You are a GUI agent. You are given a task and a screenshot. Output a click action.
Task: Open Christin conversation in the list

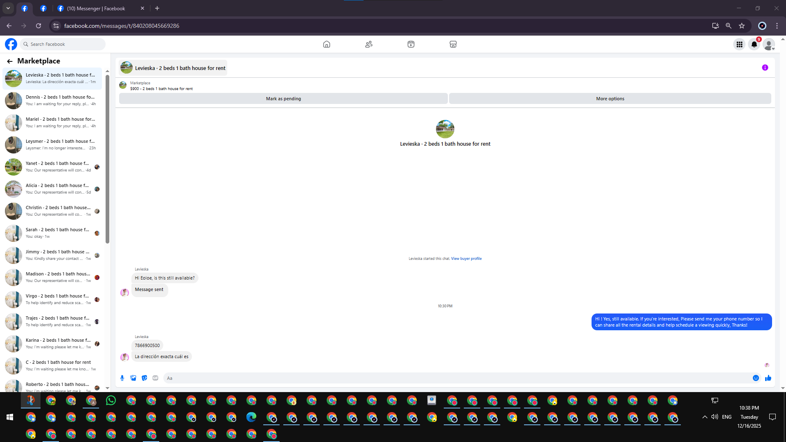click(x=52, y=211)
